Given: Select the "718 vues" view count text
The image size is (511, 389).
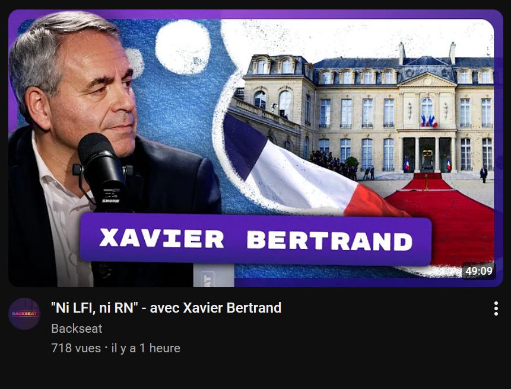Looking at the screenshot, I should 76,348.
